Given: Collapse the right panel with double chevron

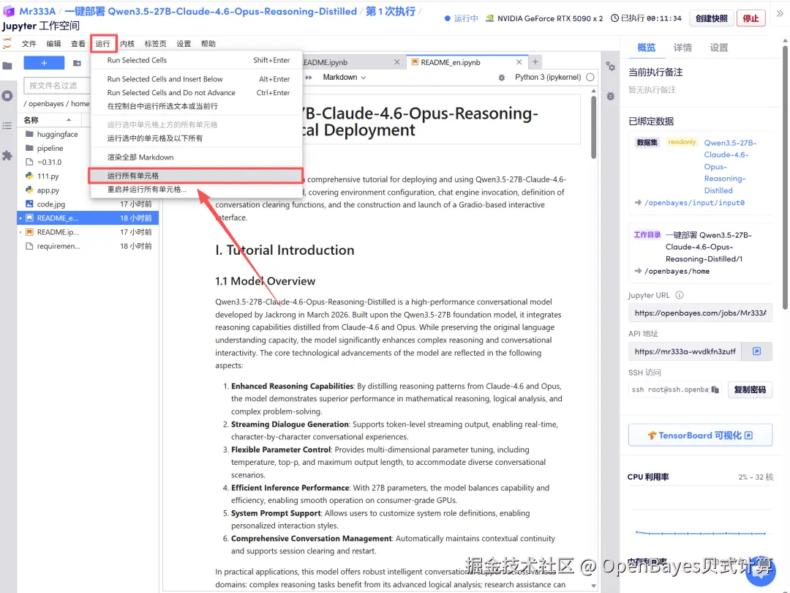Looking at the screenshot, I should click(x=780, y=14).
